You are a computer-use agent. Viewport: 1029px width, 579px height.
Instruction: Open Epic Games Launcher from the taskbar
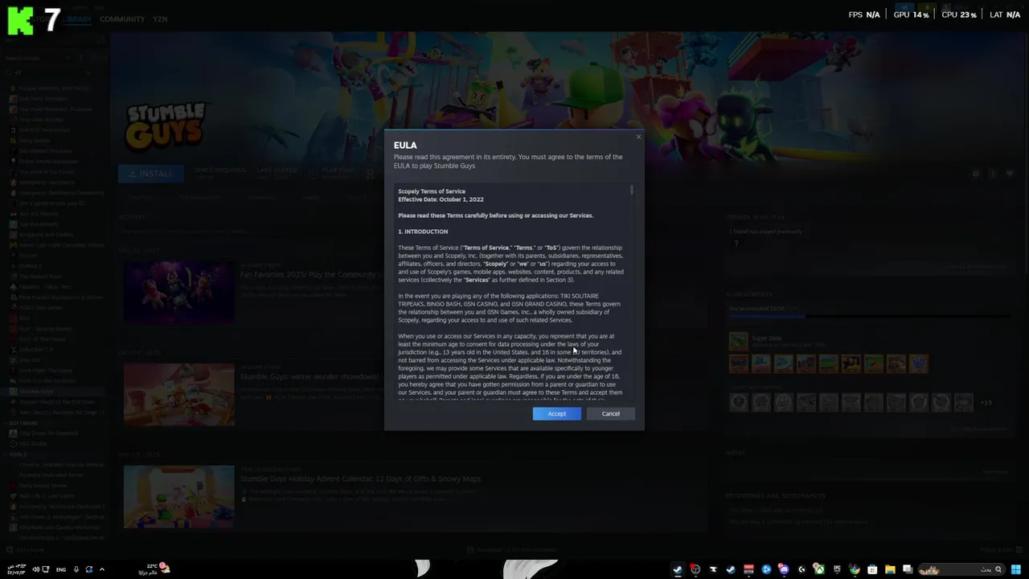point(837,569)
